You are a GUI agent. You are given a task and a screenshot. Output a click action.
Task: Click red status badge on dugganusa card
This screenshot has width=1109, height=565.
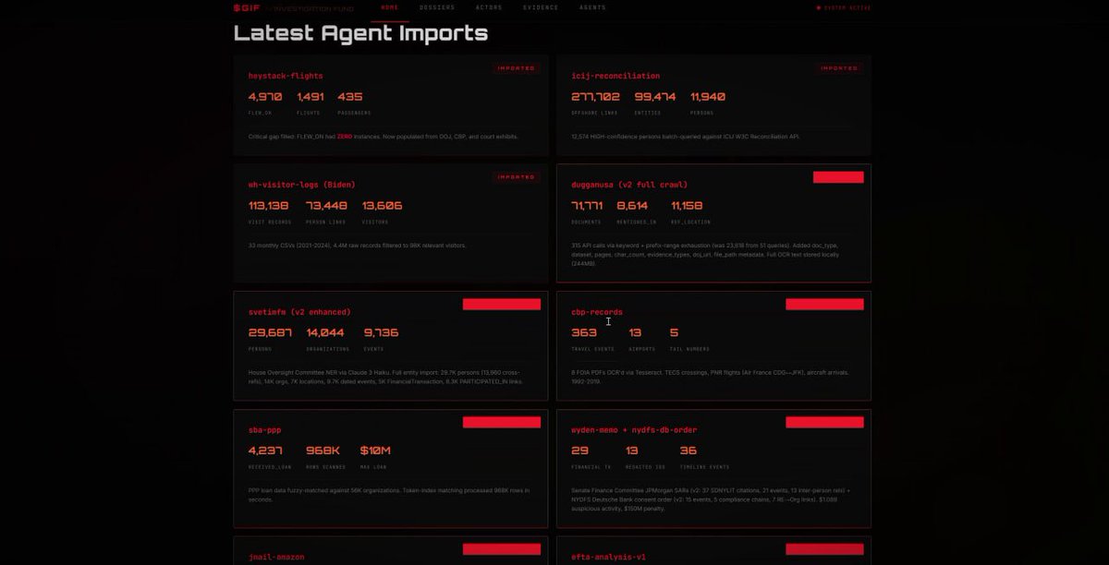(x=838, y=177)
